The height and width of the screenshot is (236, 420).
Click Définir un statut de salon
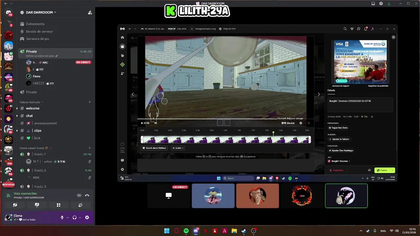(x=42, y=56)
